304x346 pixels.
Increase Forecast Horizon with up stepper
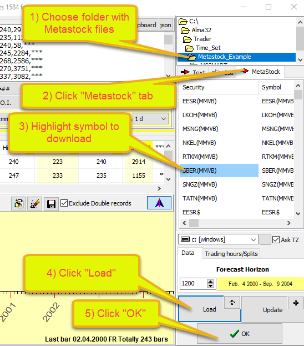[211, 282]
